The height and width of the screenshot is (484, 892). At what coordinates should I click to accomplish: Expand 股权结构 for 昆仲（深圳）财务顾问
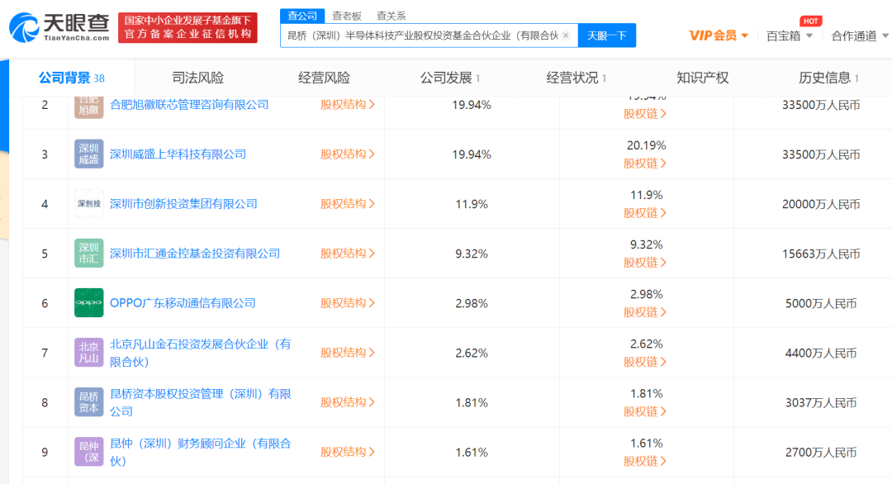(347, 452)
